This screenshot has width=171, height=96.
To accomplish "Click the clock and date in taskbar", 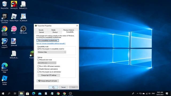I will tap(160, 94).
